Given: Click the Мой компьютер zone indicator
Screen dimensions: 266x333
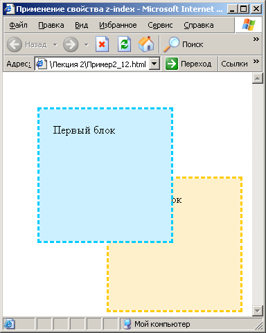Looking at the screenshot, I should (x=156, y=324).
